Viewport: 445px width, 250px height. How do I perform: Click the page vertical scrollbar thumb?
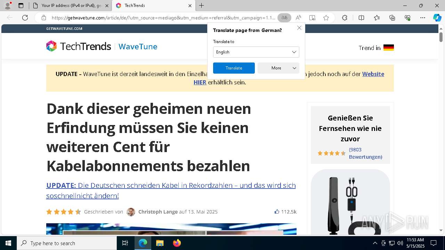click(x=441, y=37)
